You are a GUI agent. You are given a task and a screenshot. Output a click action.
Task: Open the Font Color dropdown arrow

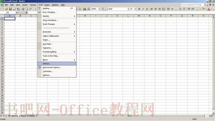point(211,9)
